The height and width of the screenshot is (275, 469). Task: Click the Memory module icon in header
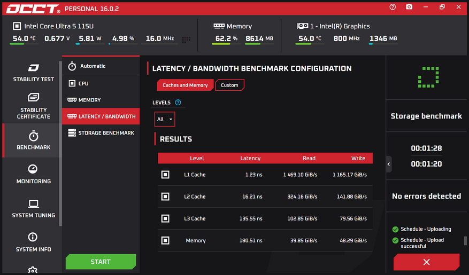(219, 26)
